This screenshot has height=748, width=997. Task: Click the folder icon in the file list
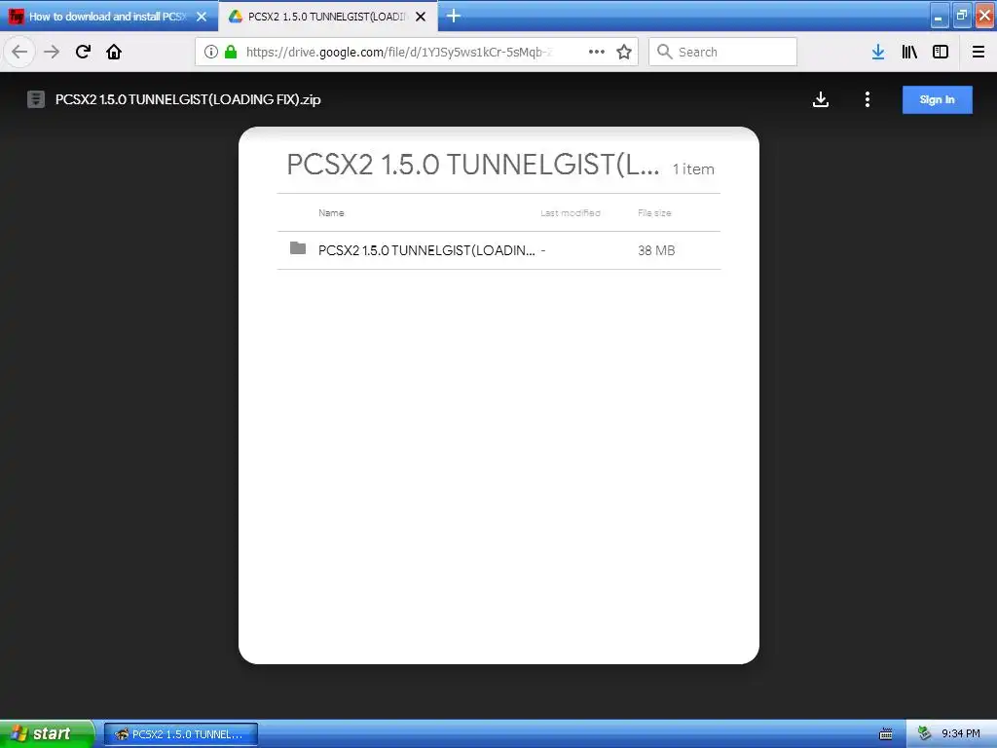click(298, 248)
